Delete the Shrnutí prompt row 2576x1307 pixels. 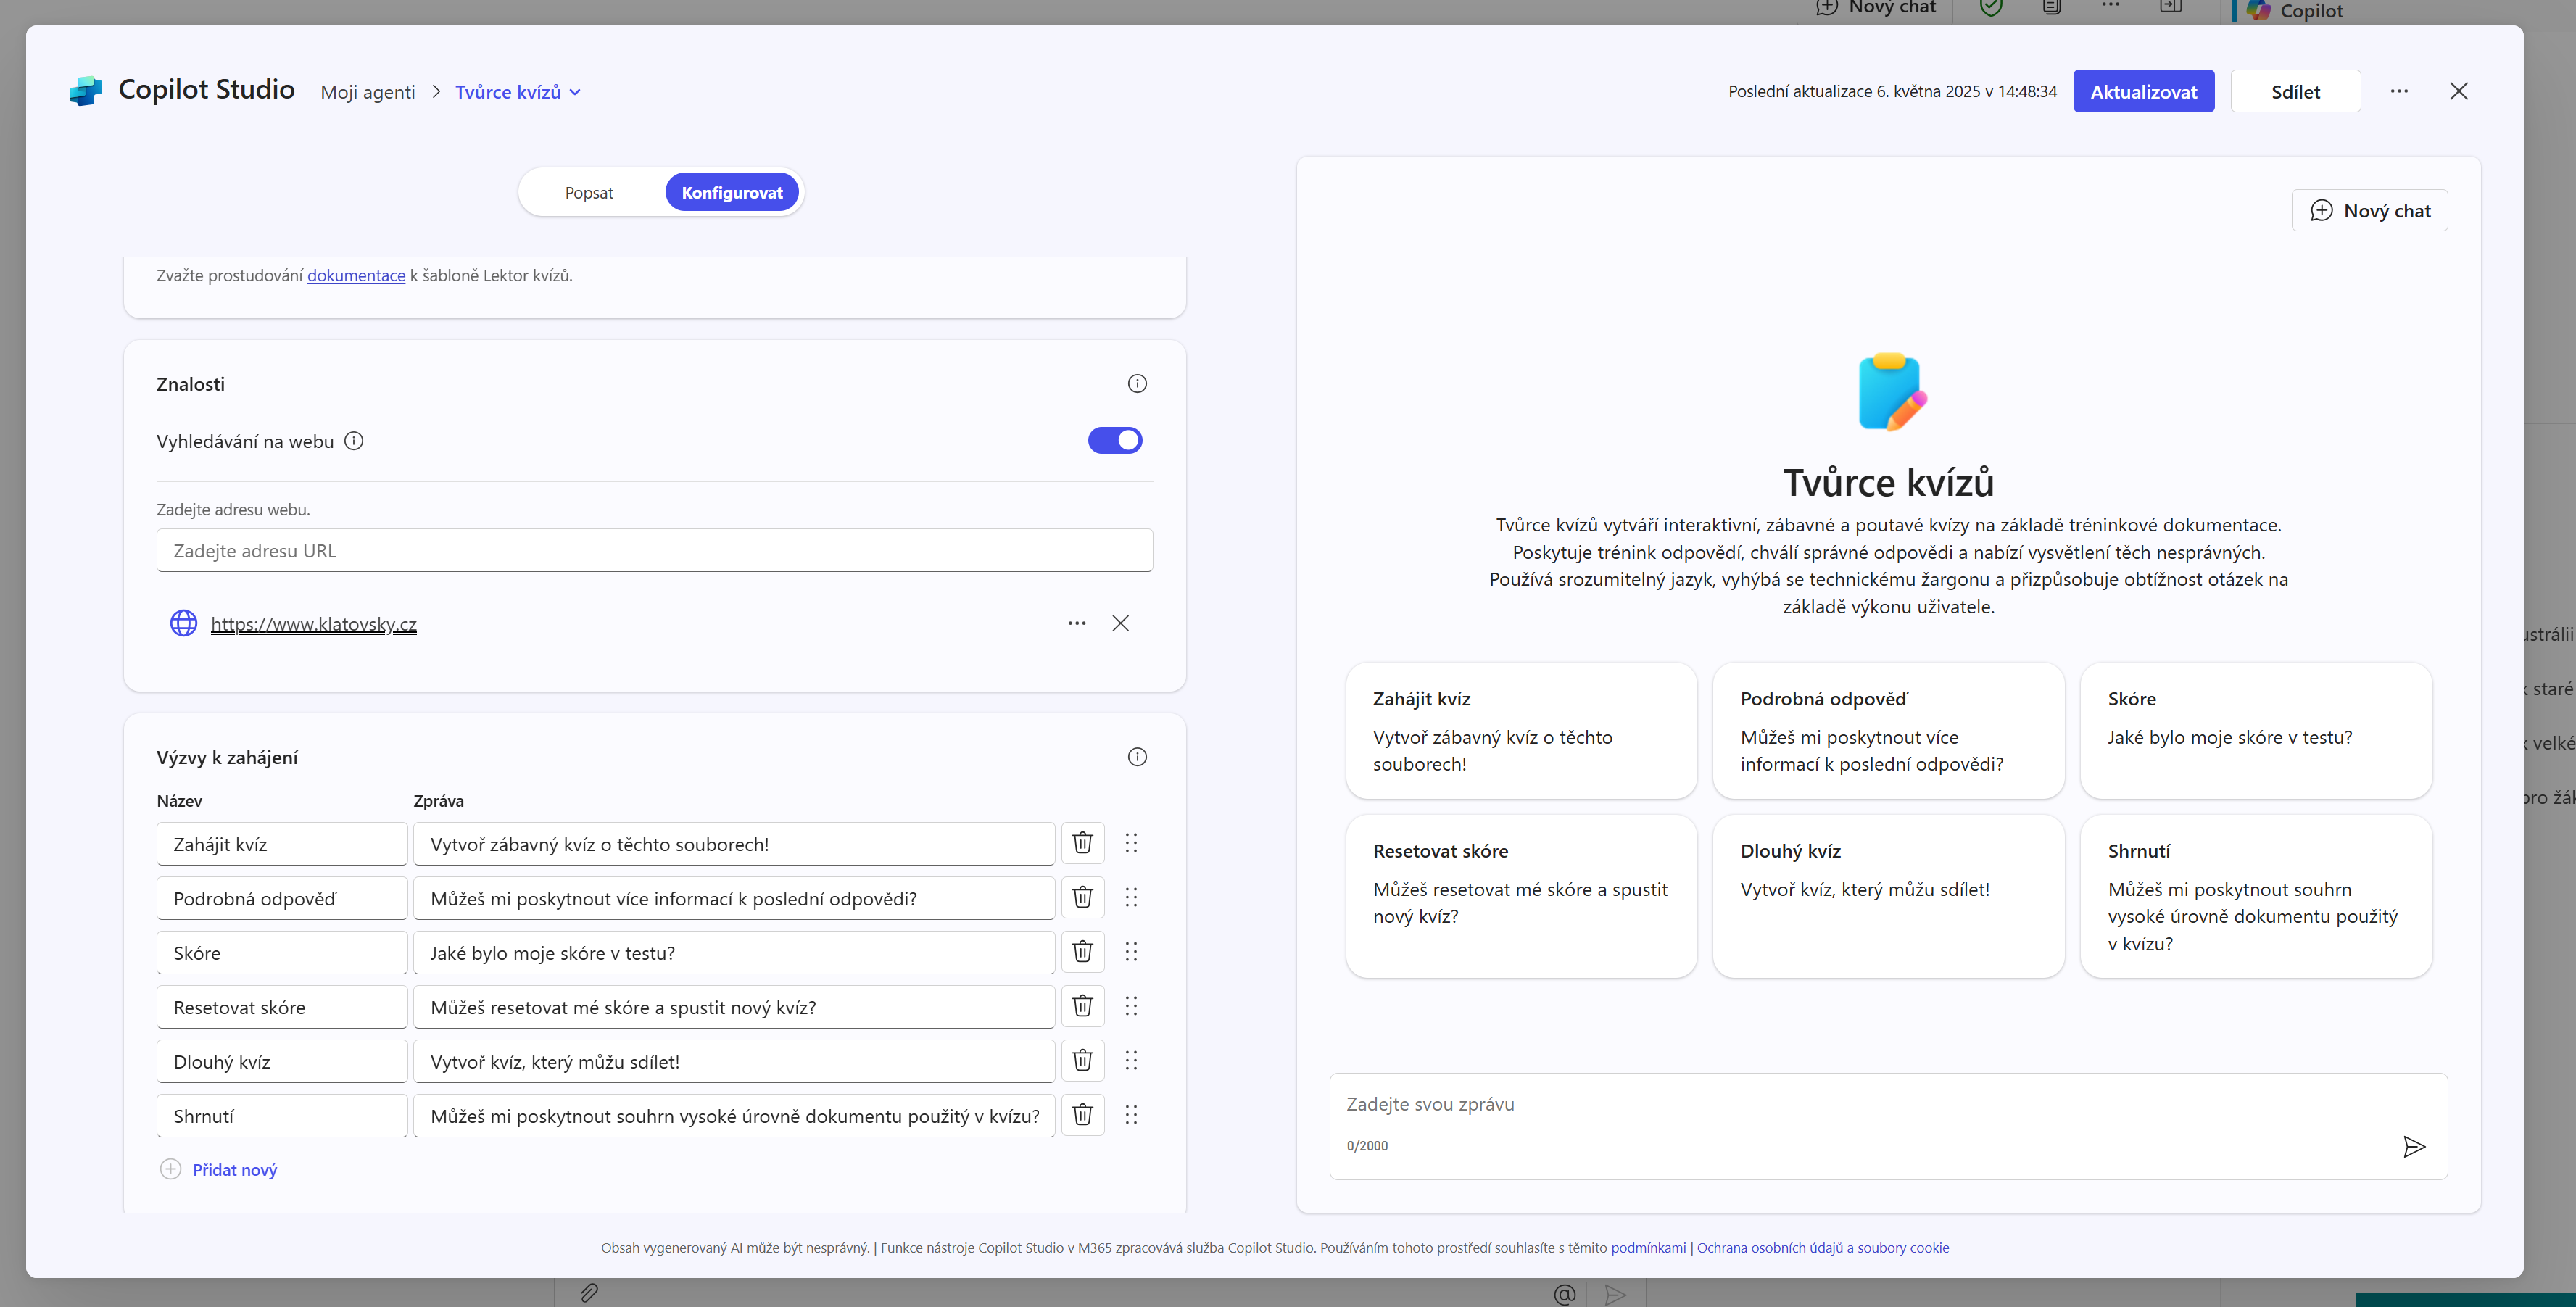(1082, 1115)
